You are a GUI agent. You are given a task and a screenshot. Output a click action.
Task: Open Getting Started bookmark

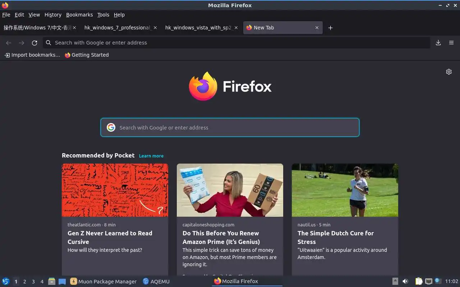tap(87, 55)
